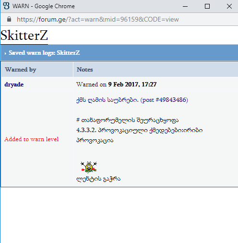Open the dryade moderator profile link

pos(14,85)
